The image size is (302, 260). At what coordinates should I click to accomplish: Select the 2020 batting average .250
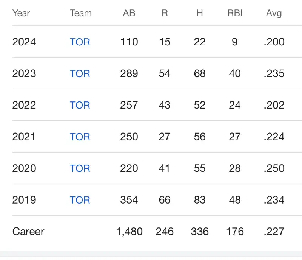click(274, 168)
